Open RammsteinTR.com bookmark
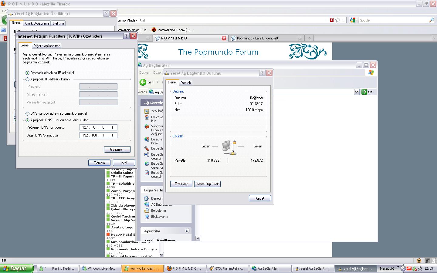This screenshot has width=437, height=273. [172, 30]
